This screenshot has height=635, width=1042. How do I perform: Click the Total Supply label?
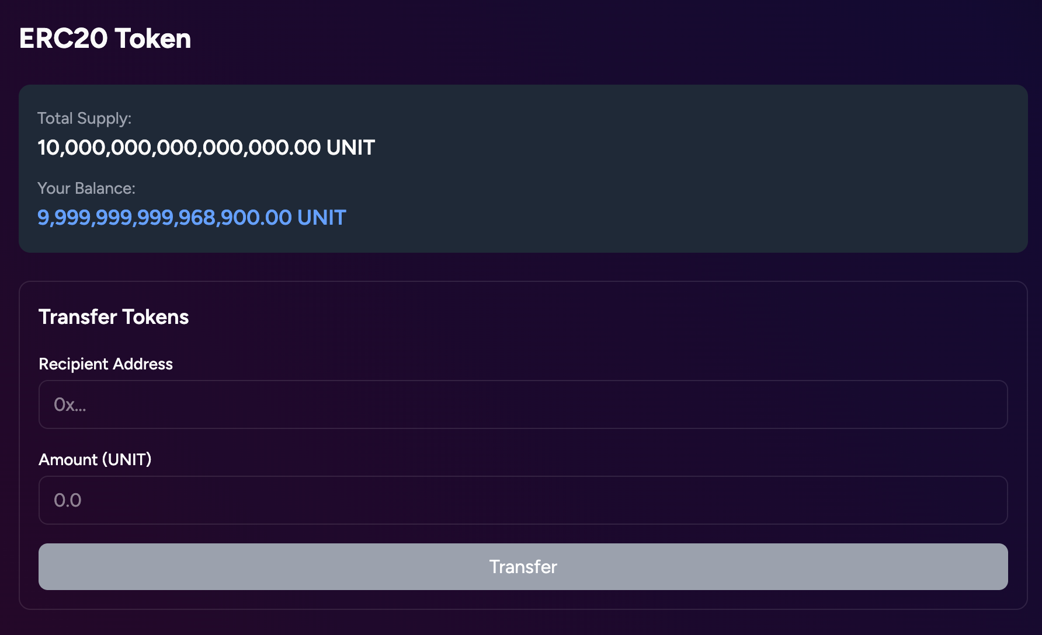(x=84, y=118)
